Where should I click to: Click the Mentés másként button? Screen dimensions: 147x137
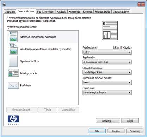(22, 110)
